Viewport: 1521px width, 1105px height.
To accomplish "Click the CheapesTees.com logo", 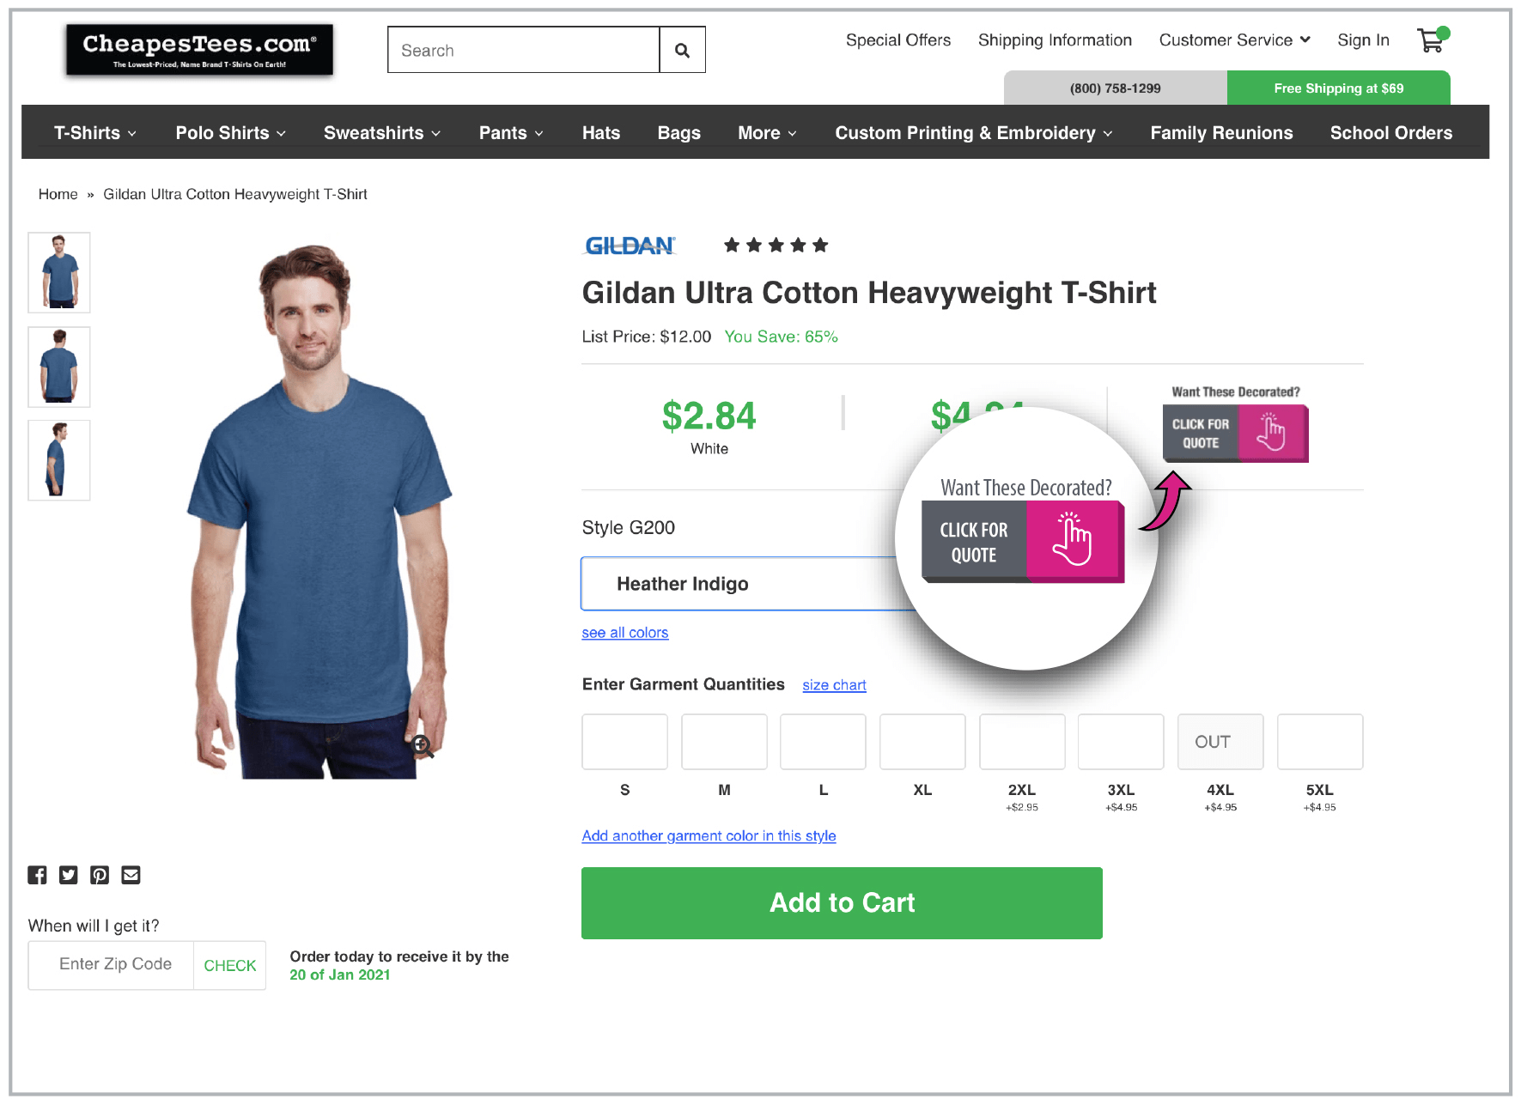I will tap(199, 50).
